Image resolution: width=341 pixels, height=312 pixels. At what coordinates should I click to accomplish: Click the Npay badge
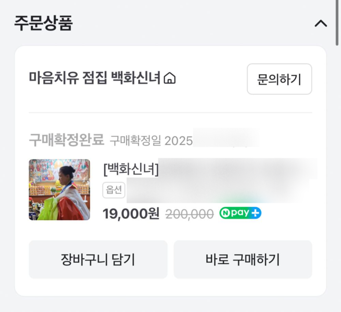[x=240, y=213]
